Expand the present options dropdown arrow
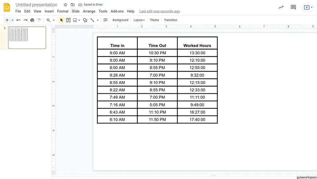 [311, 7]
